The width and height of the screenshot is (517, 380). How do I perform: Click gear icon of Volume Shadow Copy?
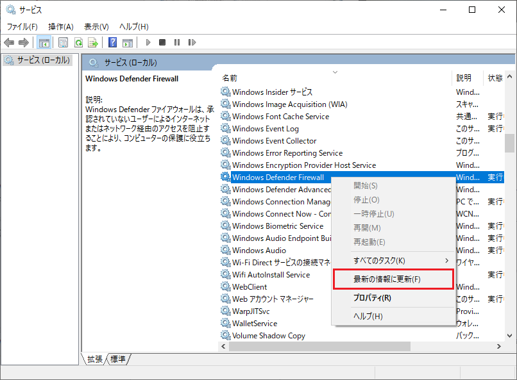point(226,336)
